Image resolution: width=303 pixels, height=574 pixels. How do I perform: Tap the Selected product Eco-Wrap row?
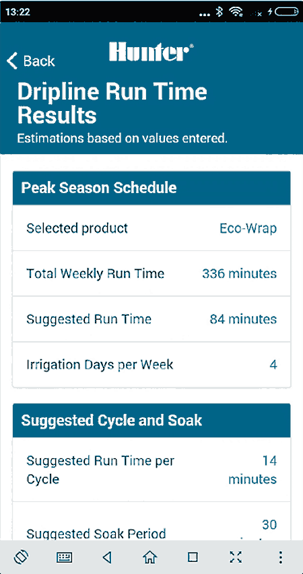[x=151, y=228]
